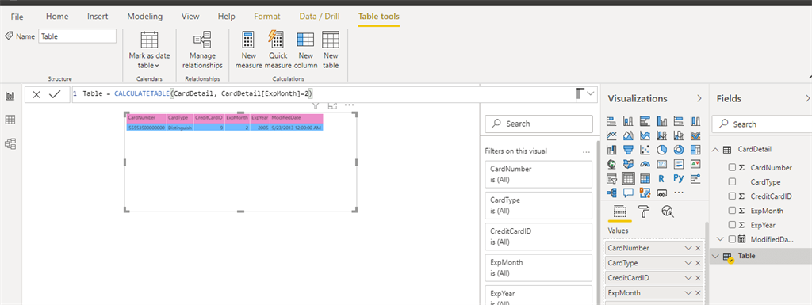
Task: Collapse the Visualizations pane
Action: coord(699,98)
